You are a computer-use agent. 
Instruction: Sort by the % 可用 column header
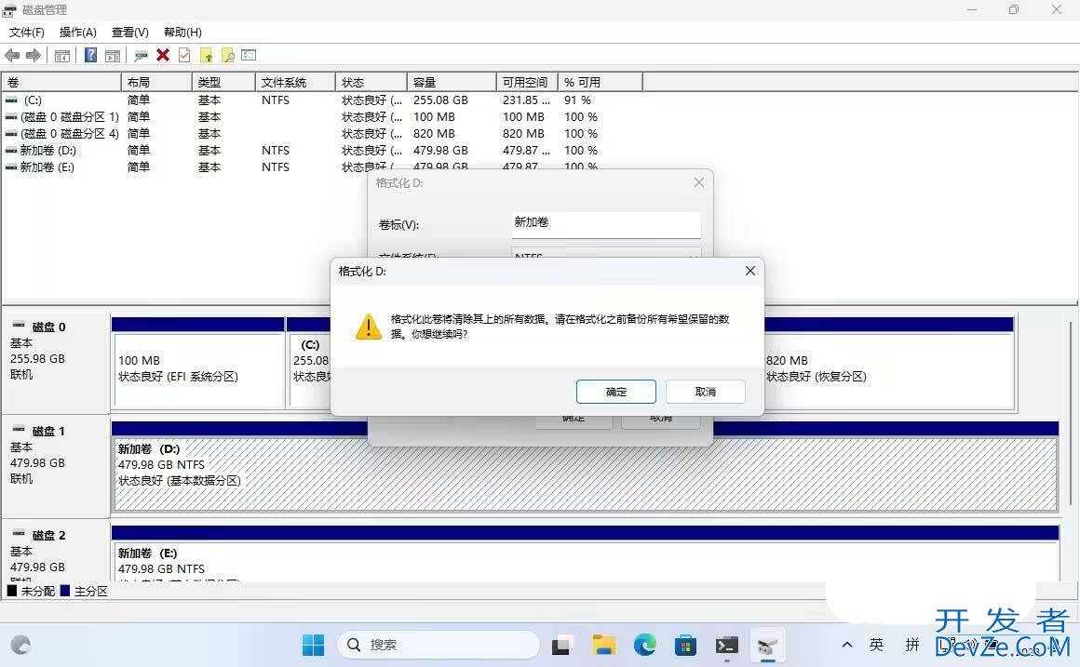click(x=600, y=82)
